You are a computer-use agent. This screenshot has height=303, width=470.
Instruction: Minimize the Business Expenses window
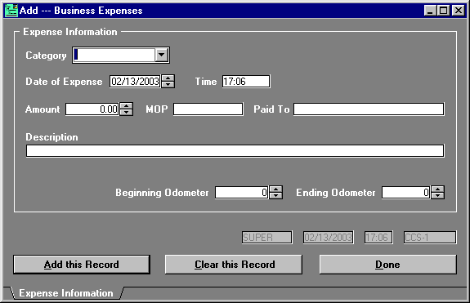(430, 11)
